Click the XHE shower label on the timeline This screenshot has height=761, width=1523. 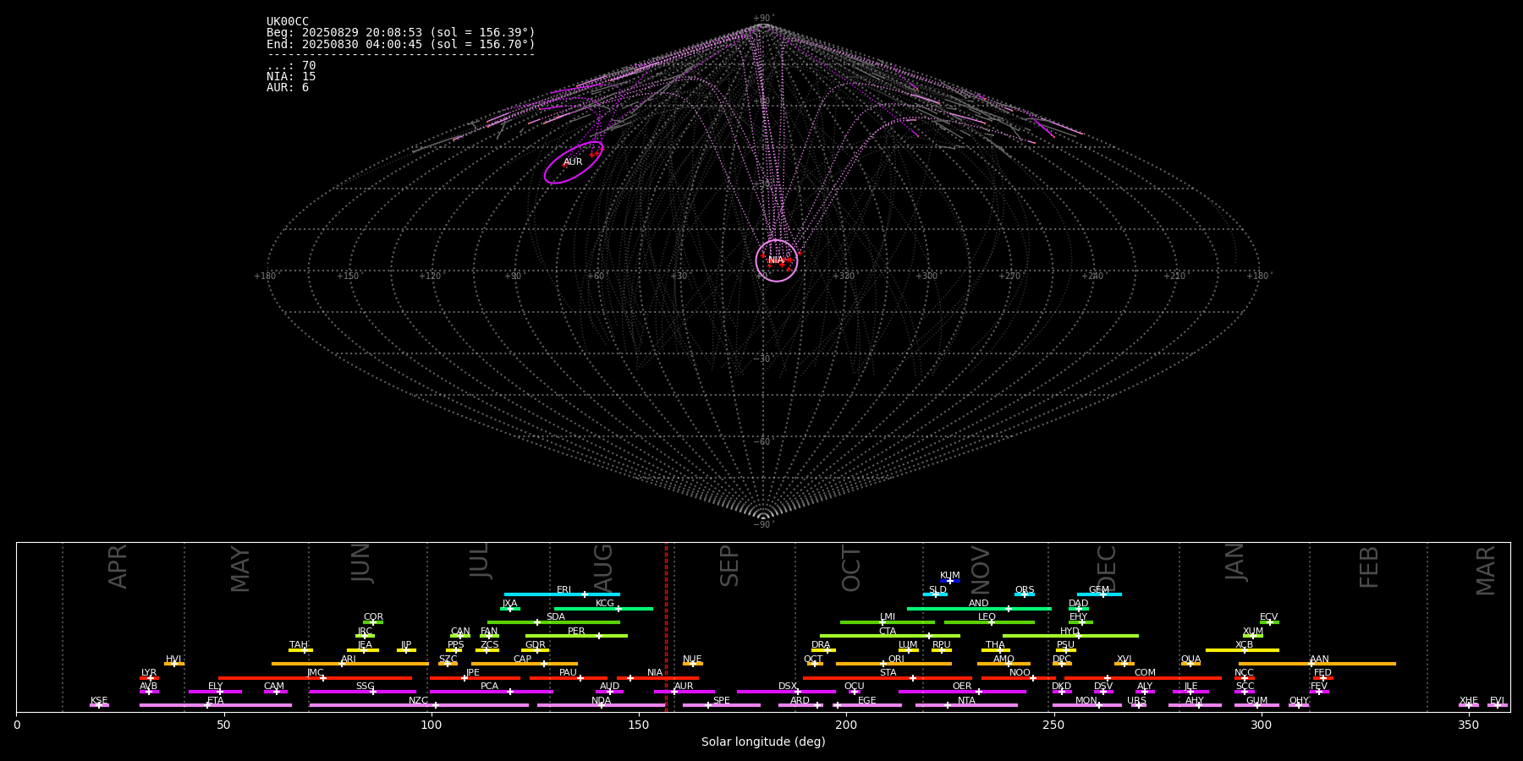1469,701
